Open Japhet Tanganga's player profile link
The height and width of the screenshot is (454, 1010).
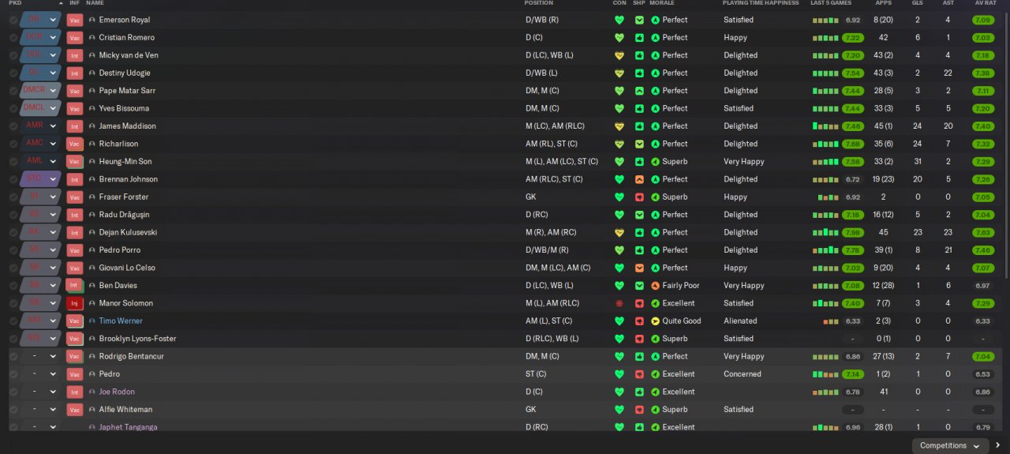pyautogui.click(x=128, y=427)
